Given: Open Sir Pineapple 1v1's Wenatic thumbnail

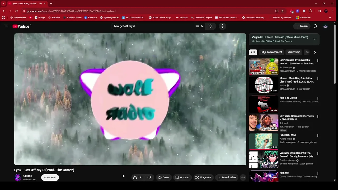Looking at the screenshot, I should [264, 67].
